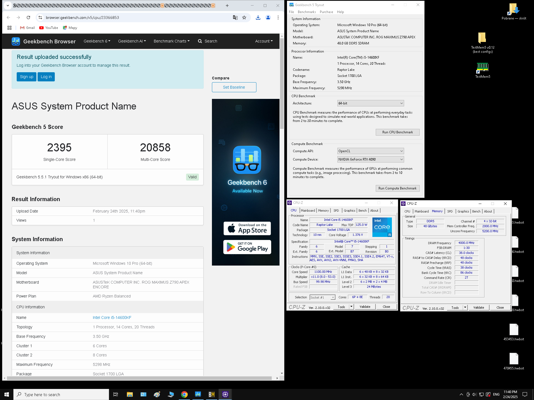
Task: Open the Chrome tab search chevron
Action: (8, 5)
